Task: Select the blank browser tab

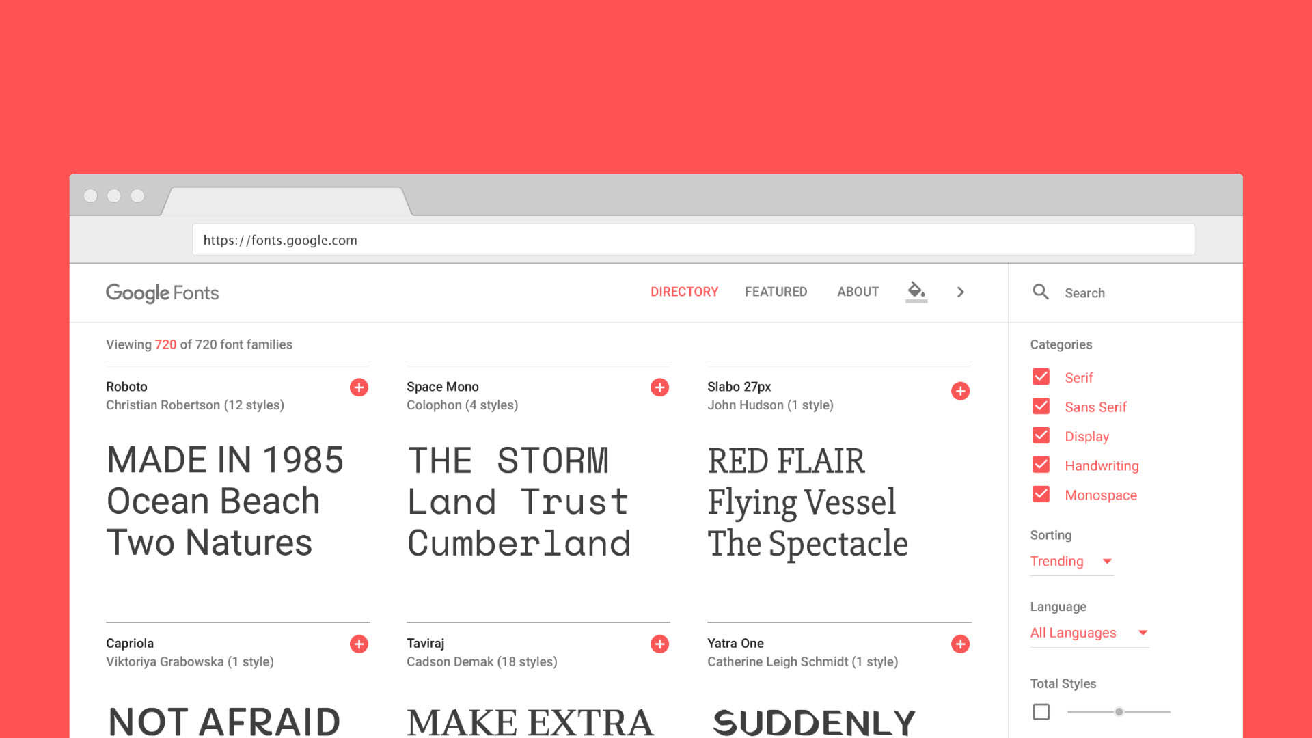Action: (x=286, y=201)
